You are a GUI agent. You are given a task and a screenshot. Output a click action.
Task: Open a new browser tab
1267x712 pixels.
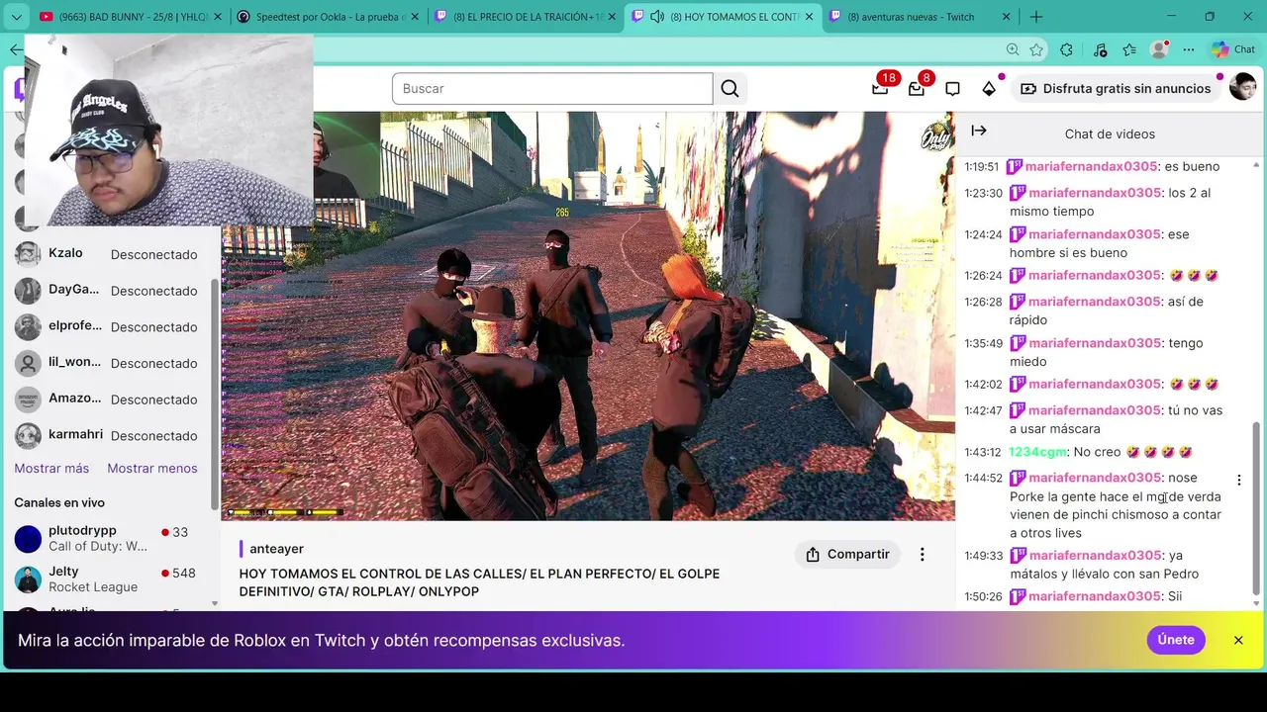pyautogui.click(x=1036, y=17)
